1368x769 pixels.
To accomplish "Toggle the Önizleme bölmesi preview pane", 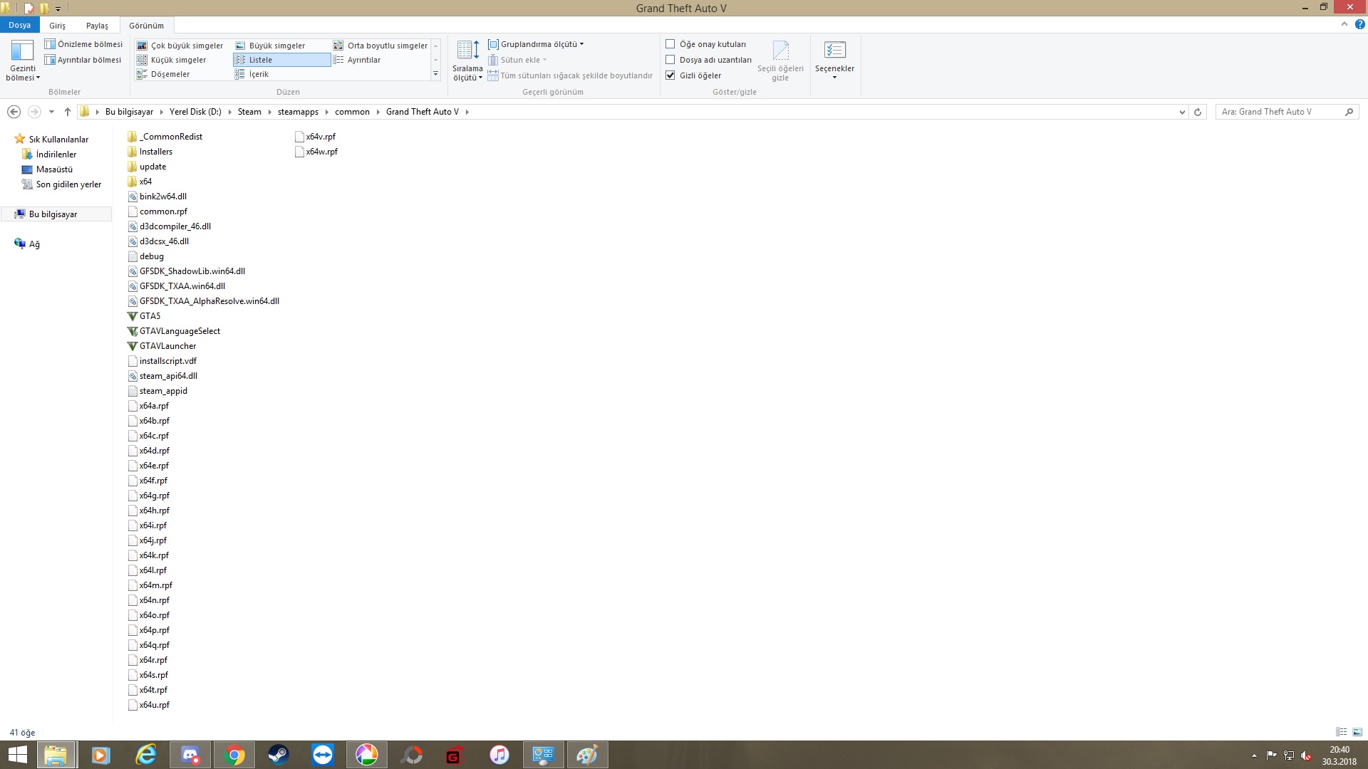I will point(83,44).
